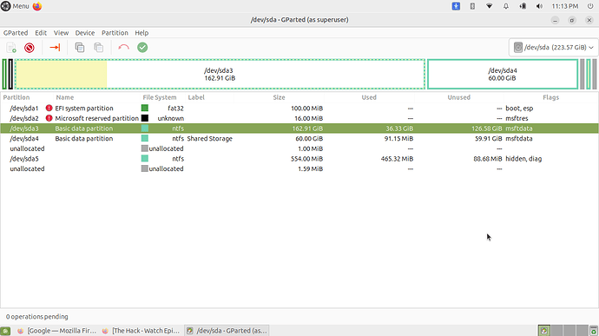Screen dimensions: 599x336
Task: Open the Partition menu
Action: tap(115, 33)
